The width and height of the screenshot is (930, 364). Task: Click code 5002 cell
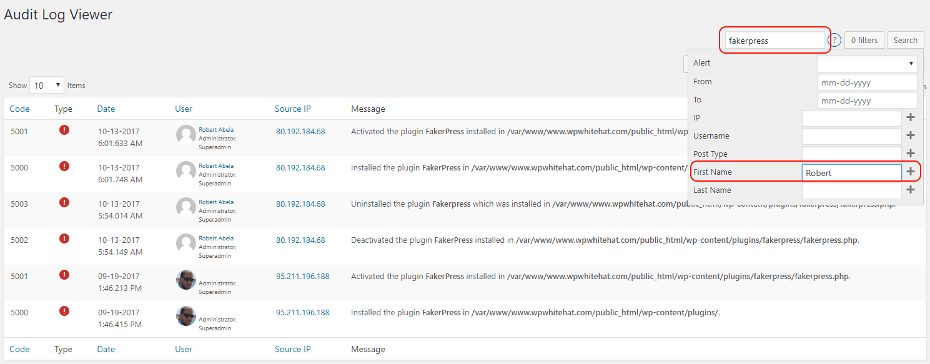pyautogui.click(x=19, y=240)
